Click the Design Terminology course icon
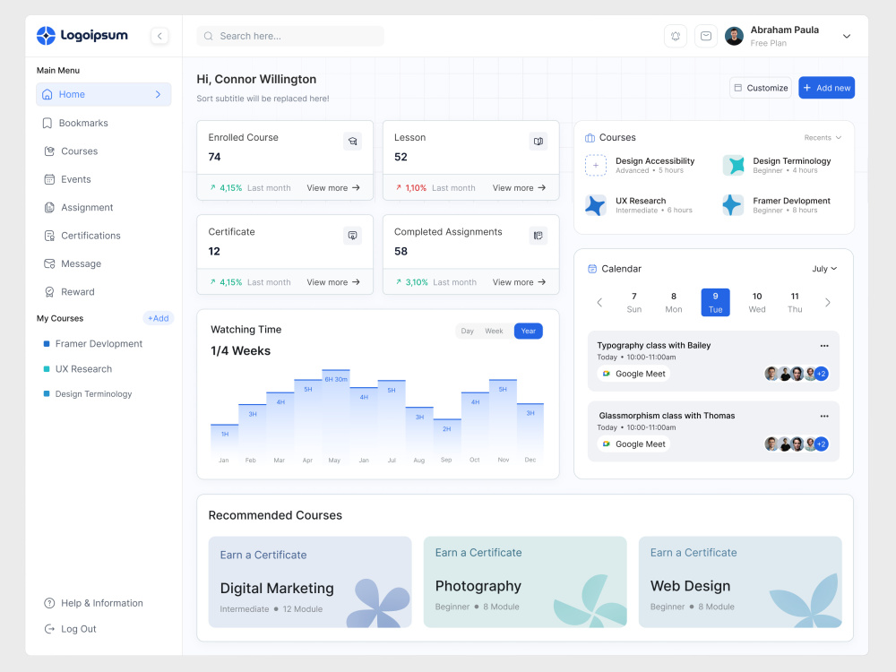The width and height of the screenshot is (896, 672). point(733,165)
